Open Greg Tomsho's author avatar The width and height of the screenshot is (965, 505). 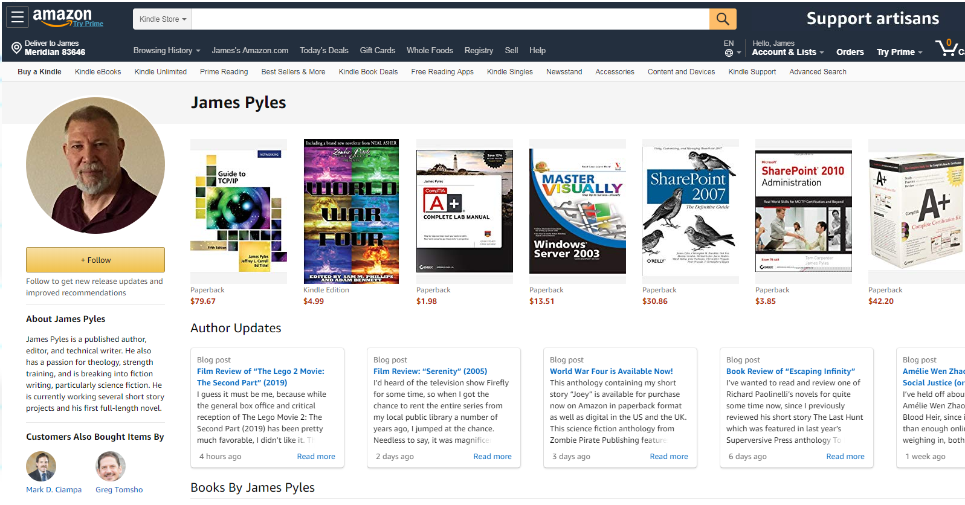111,466
